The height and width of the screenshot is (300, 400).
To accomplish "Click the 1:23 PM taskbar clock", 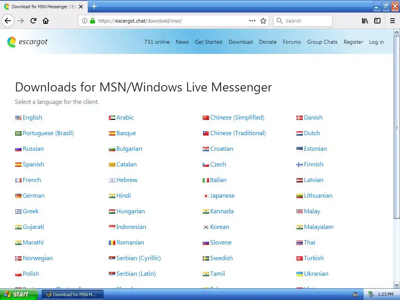I will click(385, 295).
